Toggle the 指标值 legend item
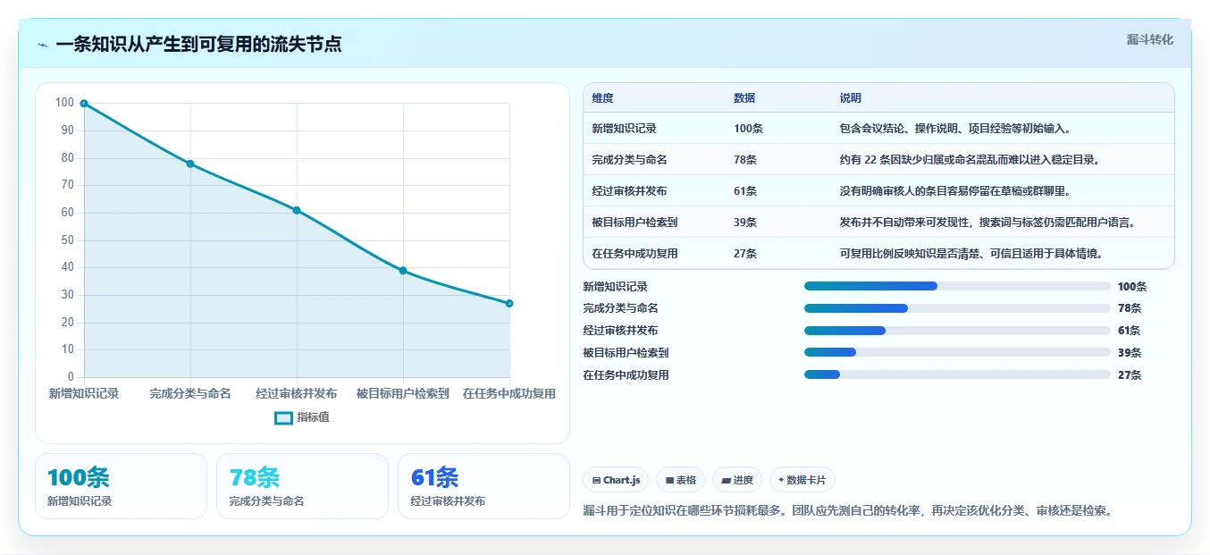The image size is (1210, 555). (x=302, y=417)
